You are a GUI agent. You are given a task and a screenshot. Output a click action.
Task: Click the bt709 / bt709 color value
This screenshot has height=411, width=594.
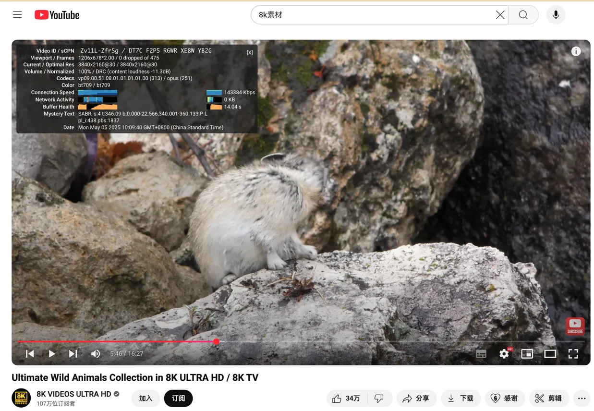click(94, 85)
